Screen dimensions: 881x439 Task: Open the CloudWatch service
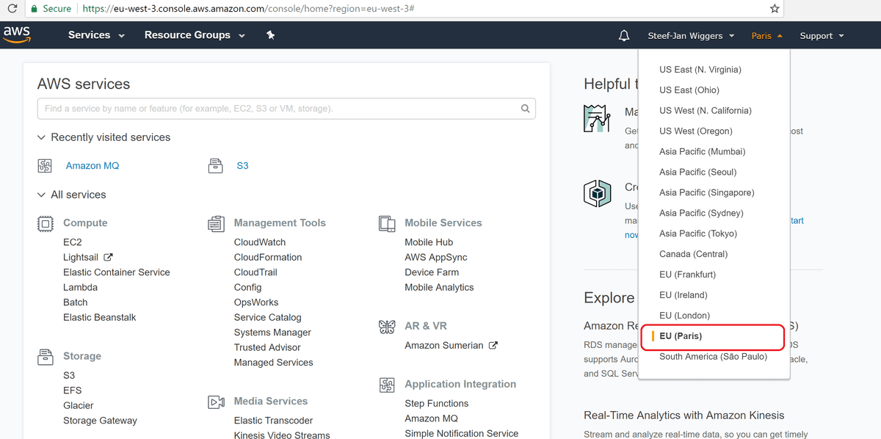(260, 242)
